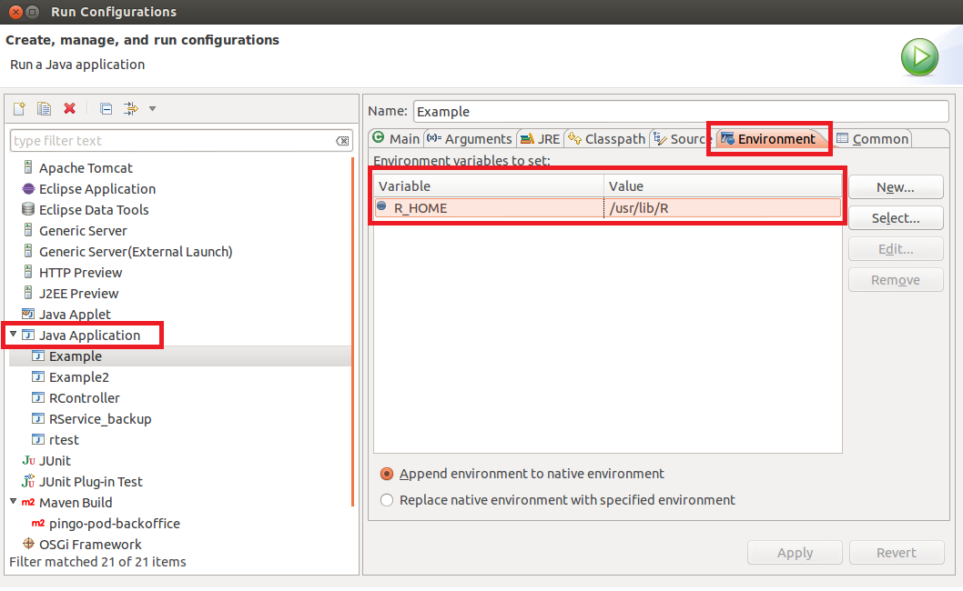Click the Eclipse Application purple icon

point(28,188)
